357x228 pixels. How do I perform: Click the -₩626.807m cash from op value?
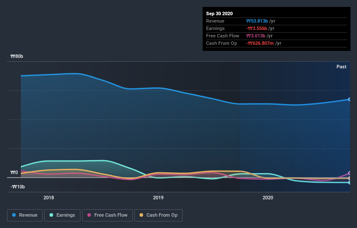click(x=260, y=43)
